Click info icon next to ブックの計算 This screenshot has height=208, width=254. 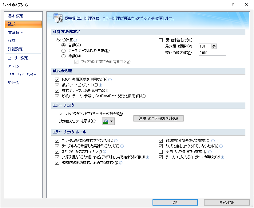[x=75, y=40]
